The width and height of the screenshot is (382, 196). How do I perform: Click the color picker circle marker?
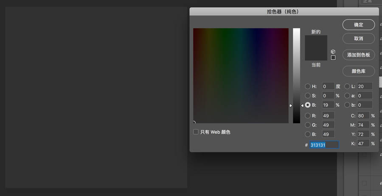pyautogui.click(x=194, y=122)
